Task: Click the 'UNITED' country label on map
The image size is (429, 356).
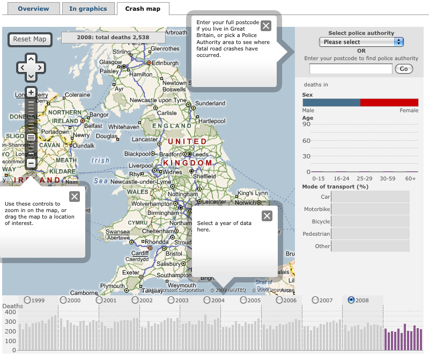Action: pos(187,141)
